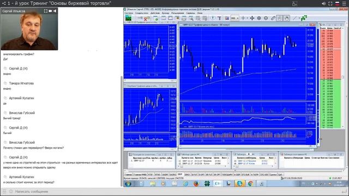Open Skype from the Windows taskbar

pyautogui.click(x=239, y=184)
